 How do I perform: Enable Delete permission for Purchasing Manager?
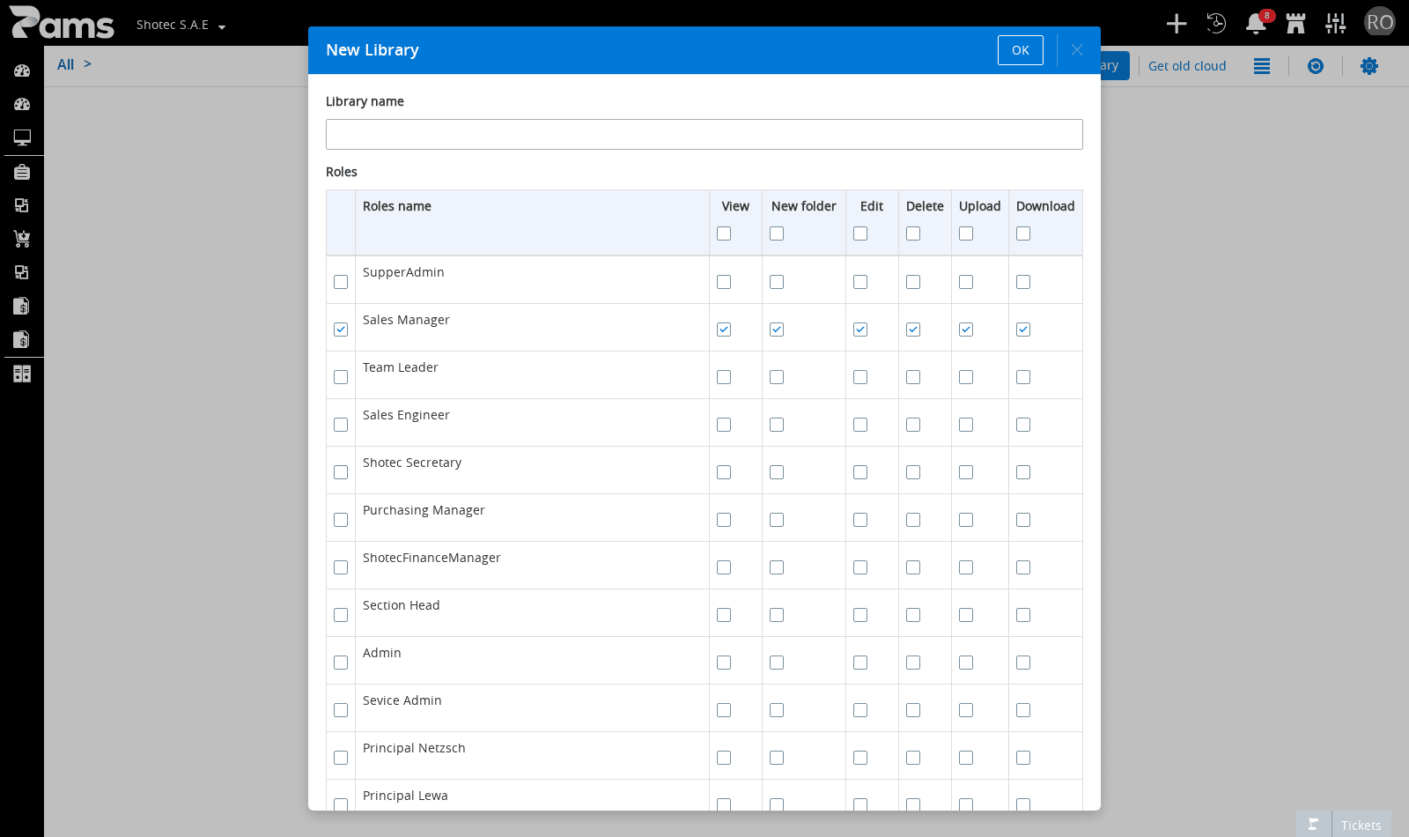(913, 520)
